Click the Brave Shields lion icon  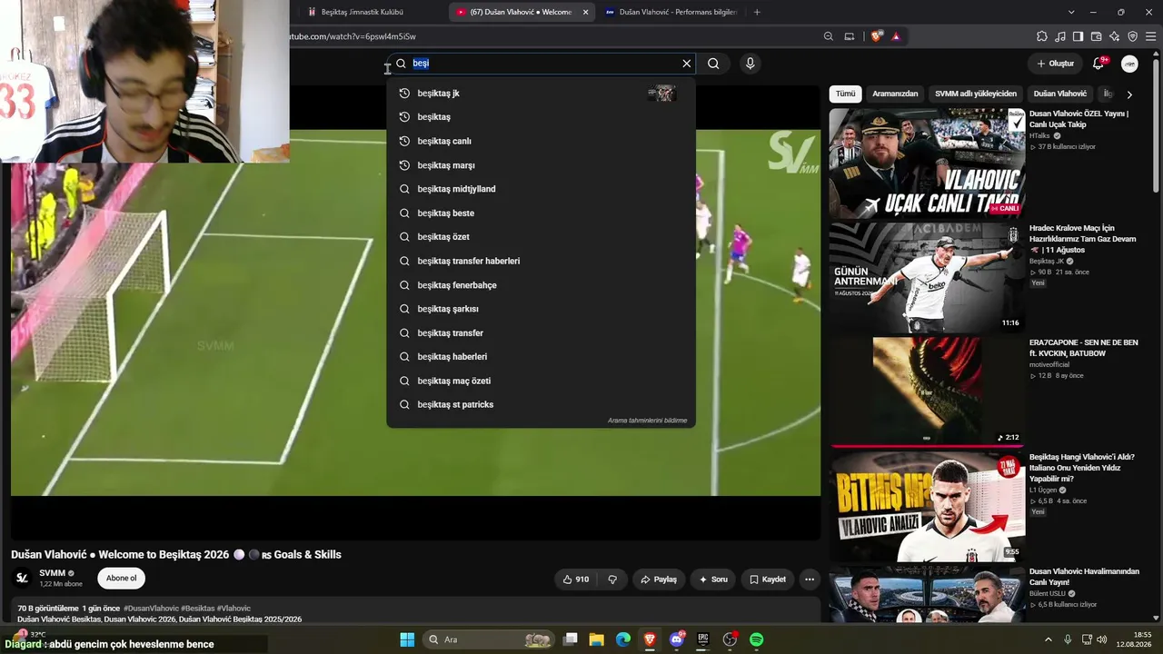click(x=876, y=36)
